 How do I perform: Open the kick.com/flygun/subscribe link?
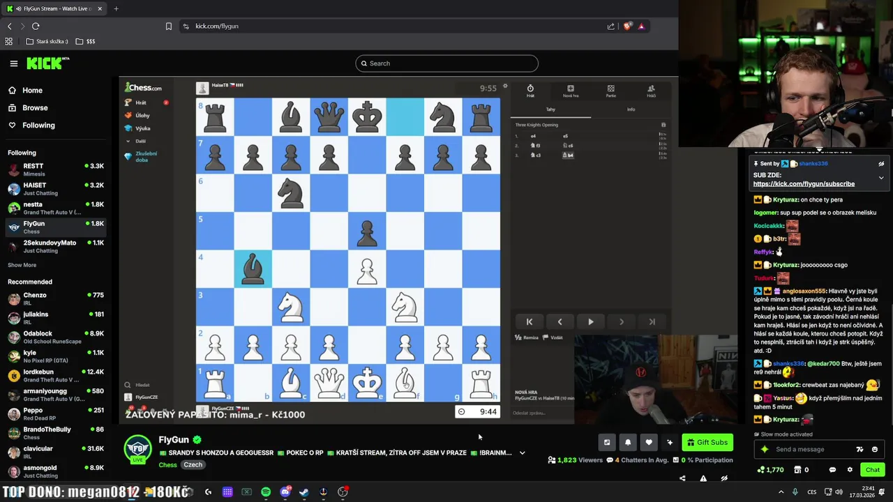(x=804, y=184)
